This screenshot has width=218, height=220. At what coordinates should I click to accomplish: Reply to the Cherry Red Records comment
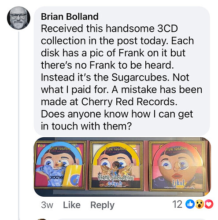(102, 205)
